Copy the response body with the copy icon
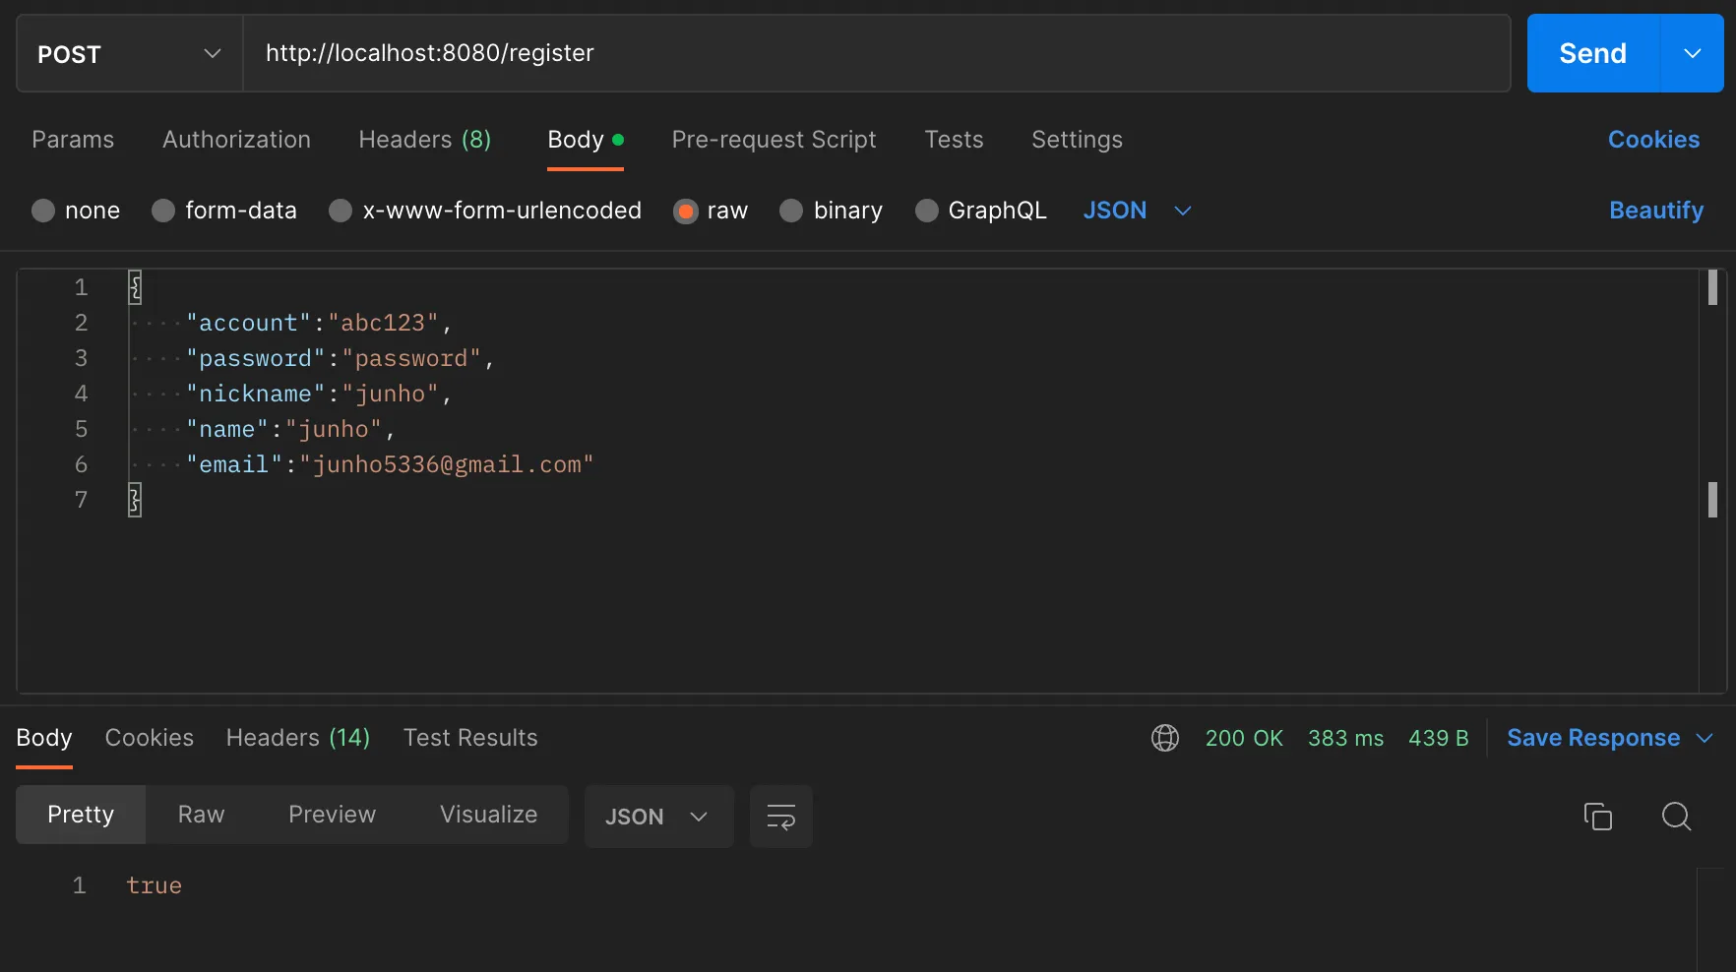 pyautogui.click(x=1597, y=817)
